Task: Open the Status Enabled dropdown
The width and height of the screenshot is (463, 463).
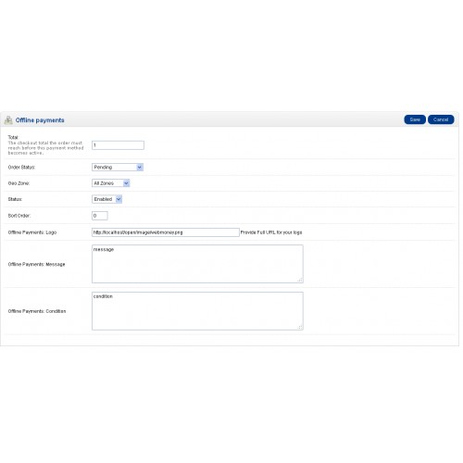Action: tap(107, 199)
